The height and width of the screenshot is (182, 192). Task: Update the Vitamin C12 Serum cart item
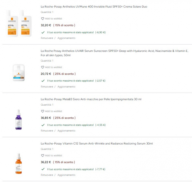point(66,175)
